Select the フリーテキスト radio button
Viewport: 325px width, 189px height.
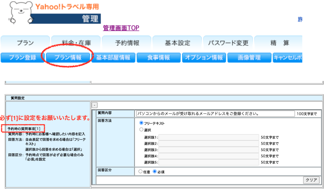(x=141, y=123)
